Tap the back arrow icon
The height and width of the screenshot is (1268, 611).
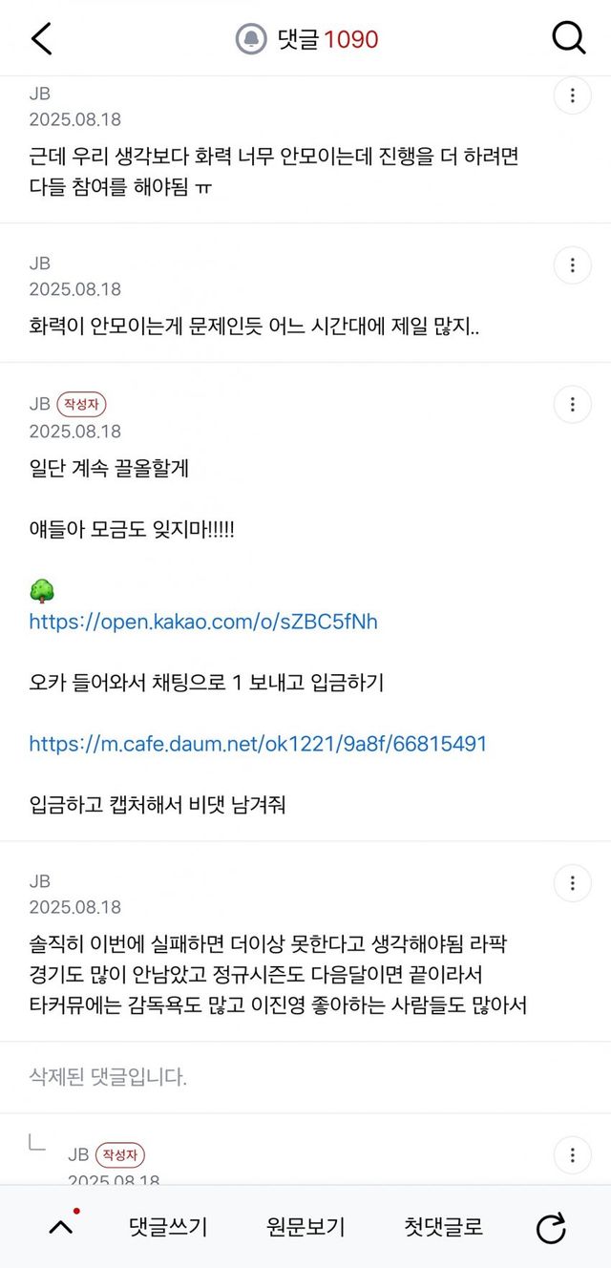pos(42,39)
